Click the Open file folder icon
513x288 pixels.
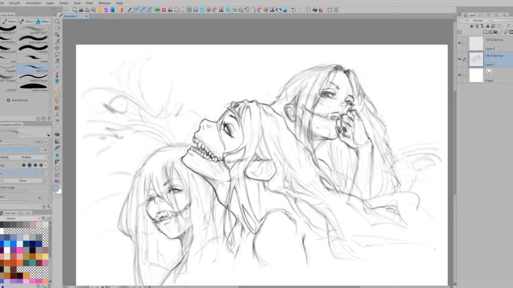tap(81, 10)
